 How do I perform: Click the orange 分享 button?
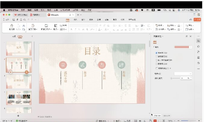pyautogui.click(x=197, y=20)
